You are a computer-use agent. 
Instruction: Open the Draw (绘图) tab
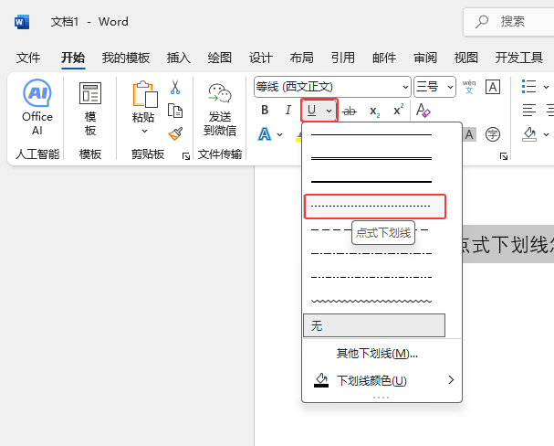(220, 58)
